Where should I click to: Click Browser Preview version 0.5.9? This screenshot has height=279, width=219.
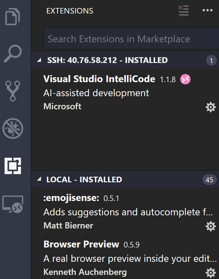[x=132, y=245]
